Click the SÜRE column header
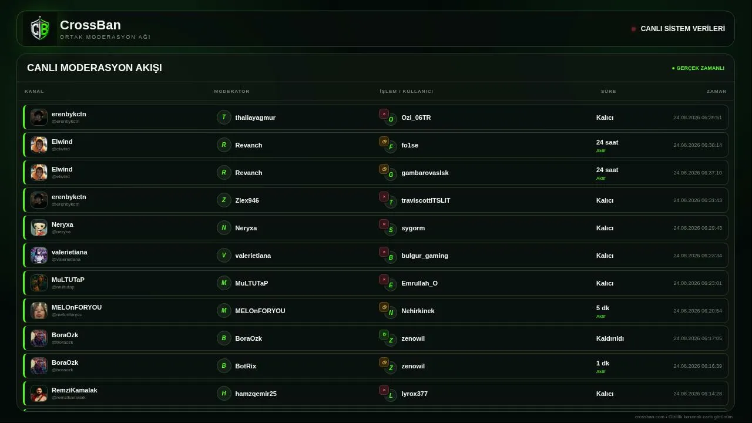752x423 pixels. [x=609, y=91]
